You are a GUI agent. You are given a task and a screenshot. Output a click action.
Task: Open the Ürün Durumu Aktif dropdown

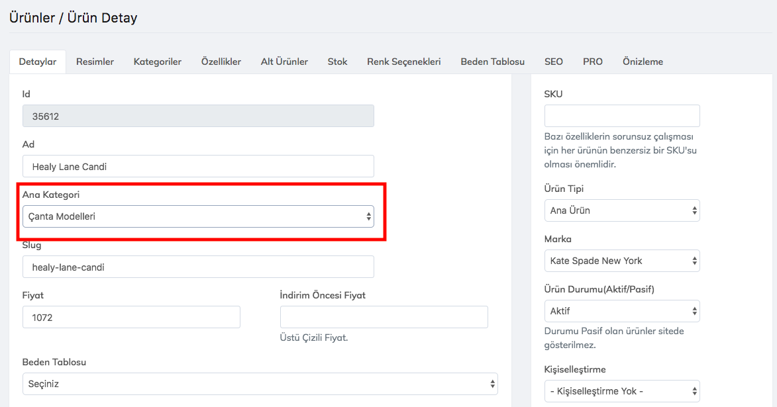(621, 311)
